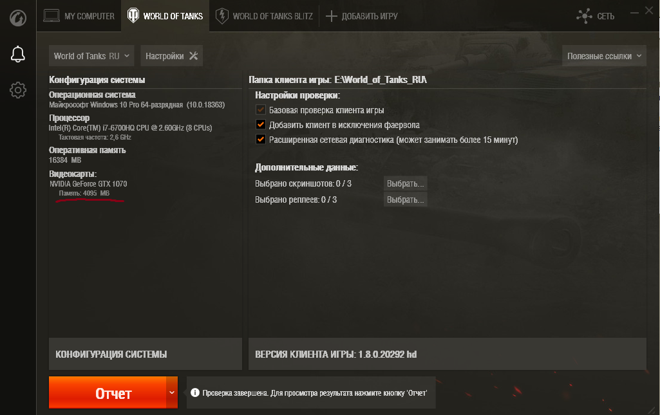Image resolution: width=660 pixels, height=415 pixels.
Task: Click the World of Tanks shield icon
Action: point(133,16)
